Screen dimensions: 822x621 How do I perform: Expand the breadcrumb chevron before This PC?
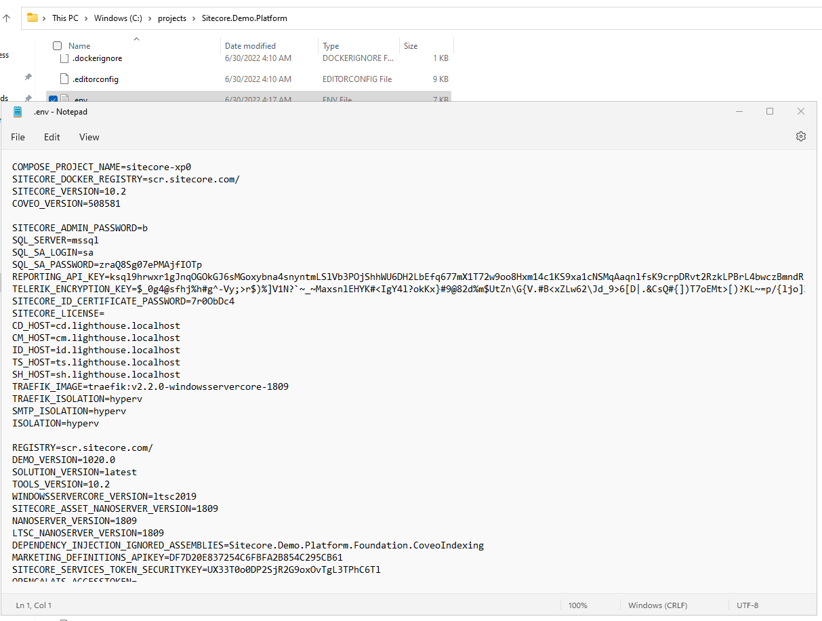(x=46, y=18)
